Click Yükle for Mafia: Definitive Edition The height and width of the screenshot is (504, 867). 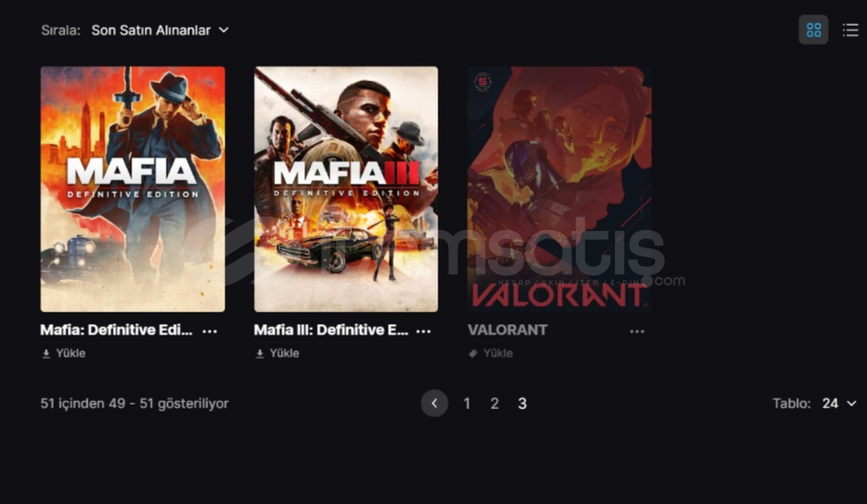(x=70, y=354)
